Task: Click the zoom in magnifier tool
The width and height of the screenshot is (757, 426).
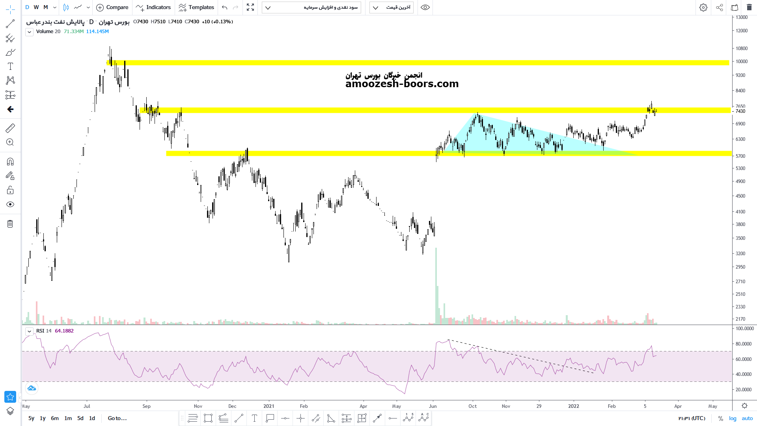Action: pos(10,142)
